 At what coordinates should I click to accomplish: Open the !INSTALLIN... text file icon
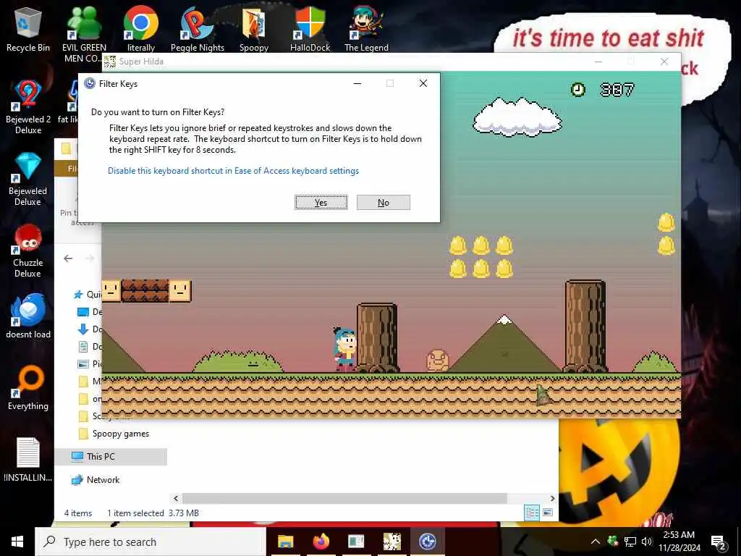(28, 460)
